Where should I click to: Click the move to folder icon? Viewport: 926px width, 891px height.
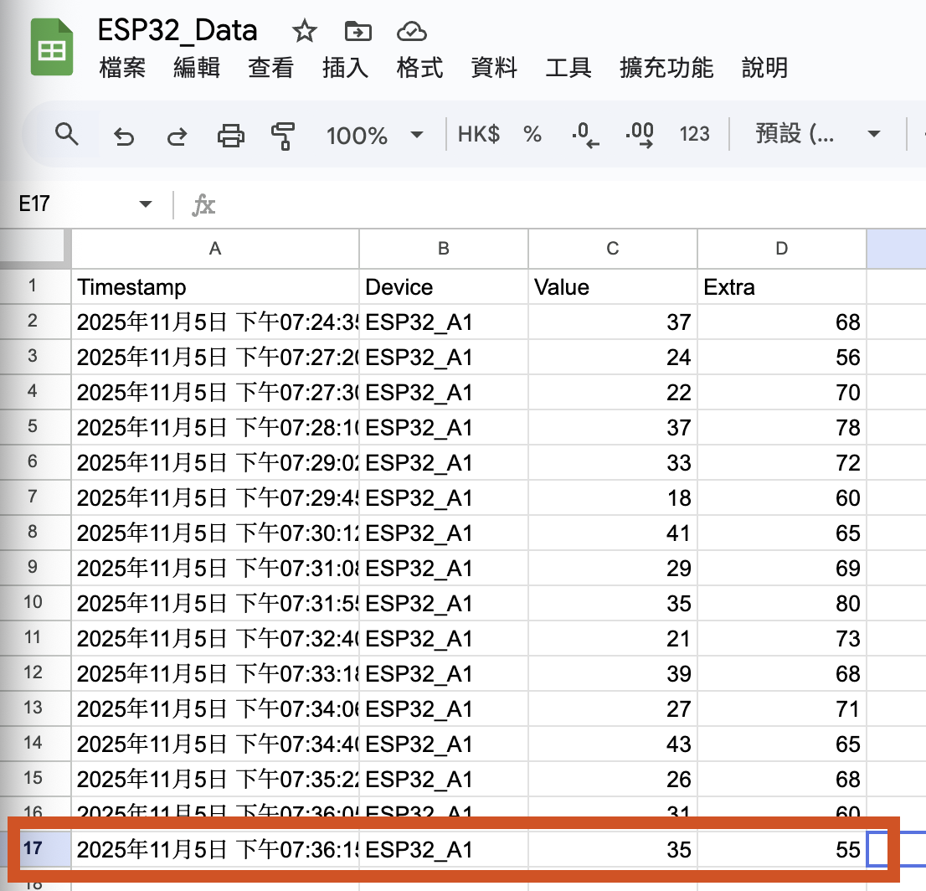click(358, 32)
